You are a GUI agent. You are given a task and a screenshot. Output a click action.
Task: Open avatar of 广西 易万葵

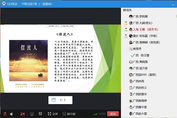pos(131,68)
